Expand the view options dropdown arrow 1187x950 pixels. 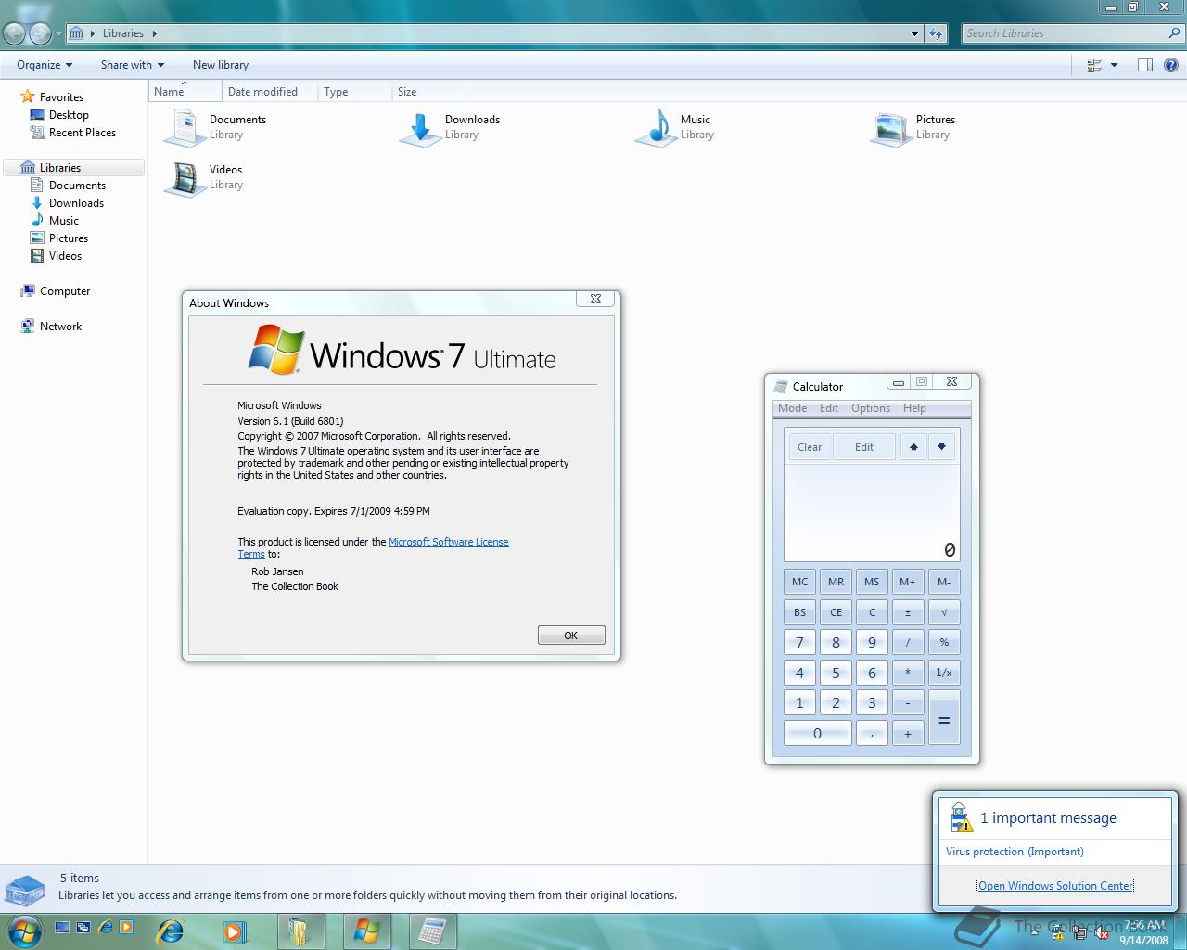pyautogui.click(x=1114, y=65)
